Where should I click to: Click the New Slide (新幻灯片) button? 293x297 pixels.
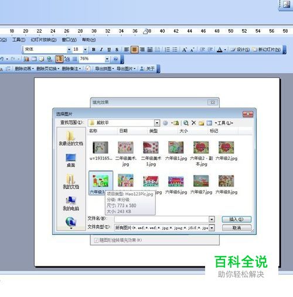(x=267, y=50)
